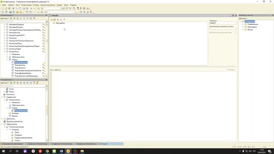Click Windows Start button

[x=3, y=151]
